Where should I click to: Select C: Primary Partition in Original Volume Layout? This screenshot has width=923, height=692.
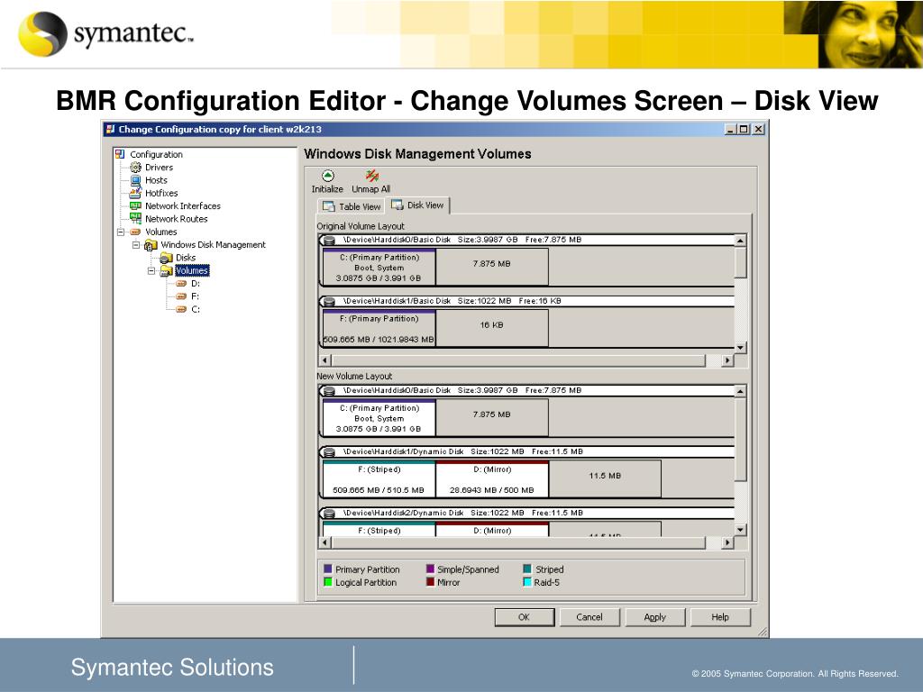pos(379,267)
